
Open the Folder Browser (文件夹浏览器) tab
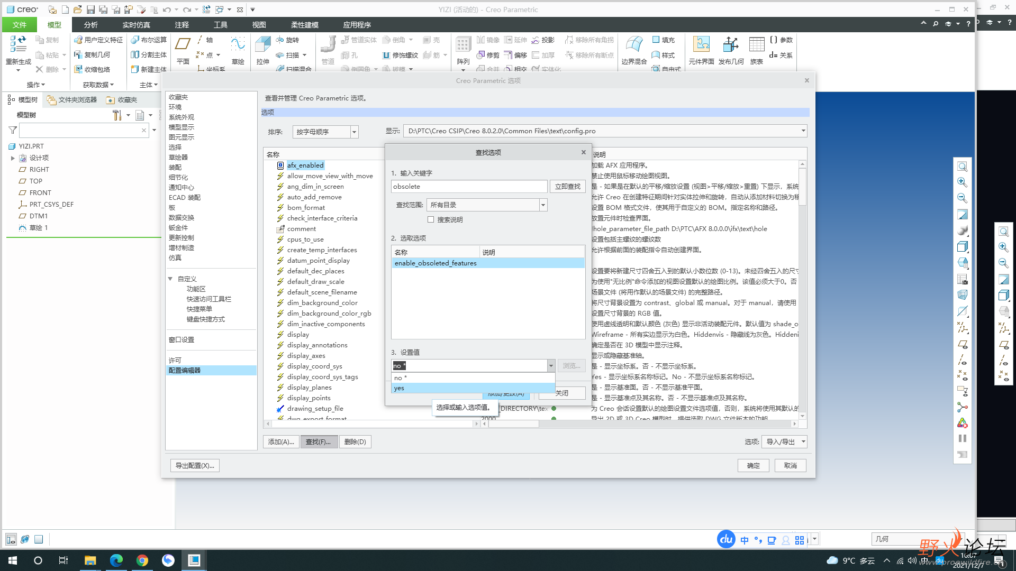point(72,100)
